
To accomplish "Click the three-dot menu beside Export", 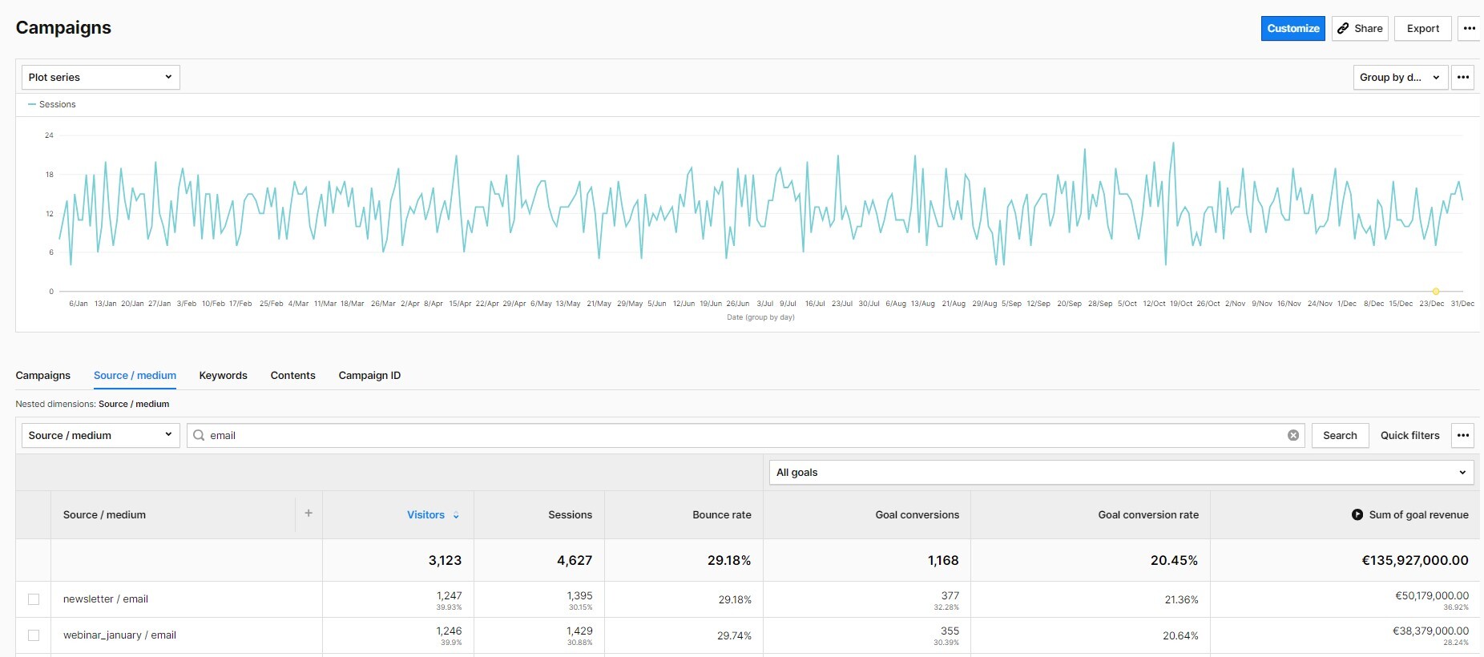I will click(1469, 28).
